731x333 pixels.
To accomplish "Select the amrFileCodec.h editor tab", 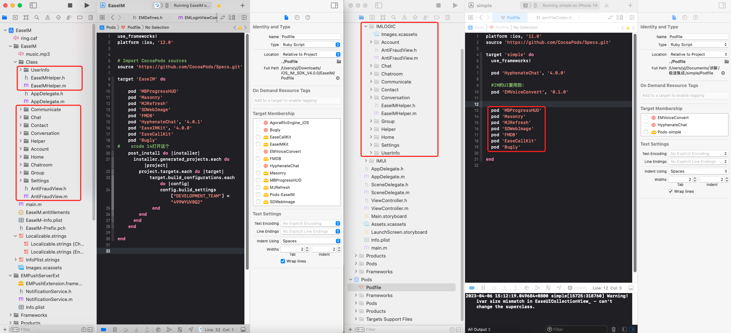I will click(554, 17).
